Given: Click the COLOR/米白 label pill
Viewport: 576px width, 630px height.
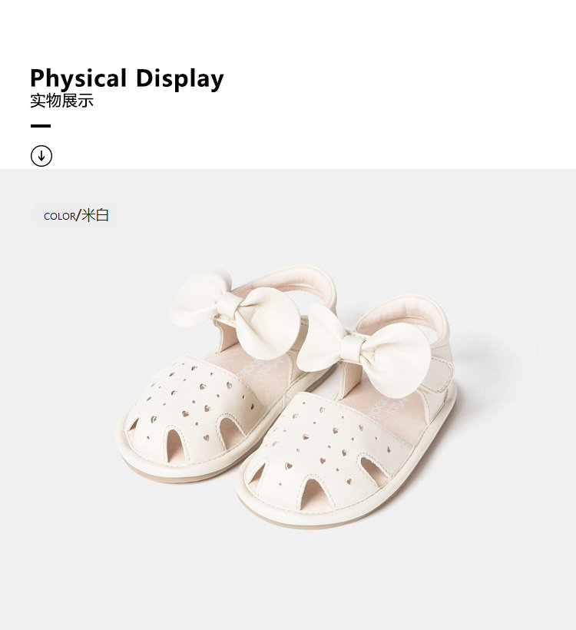Looking at the screenshot, I should tap(76, 215).
